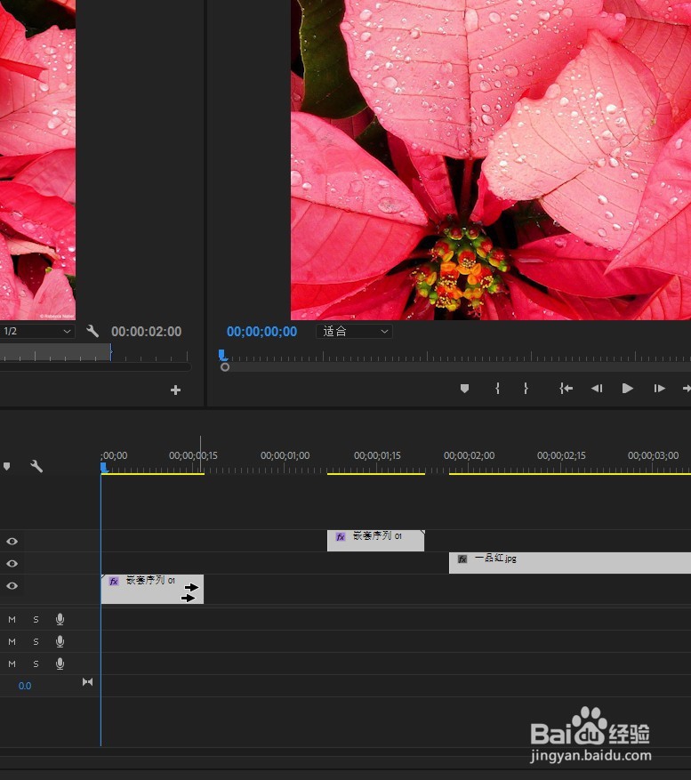Hide the top video track with the eye toggle
Screen dimensions: 691x780
tap(12, 542)
